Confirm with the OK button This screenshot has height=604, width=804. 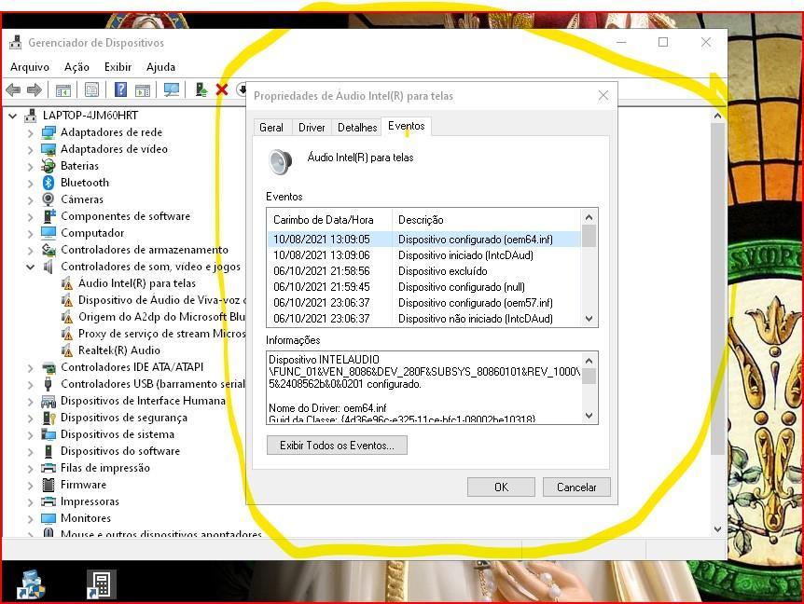[x=501, y=487]
